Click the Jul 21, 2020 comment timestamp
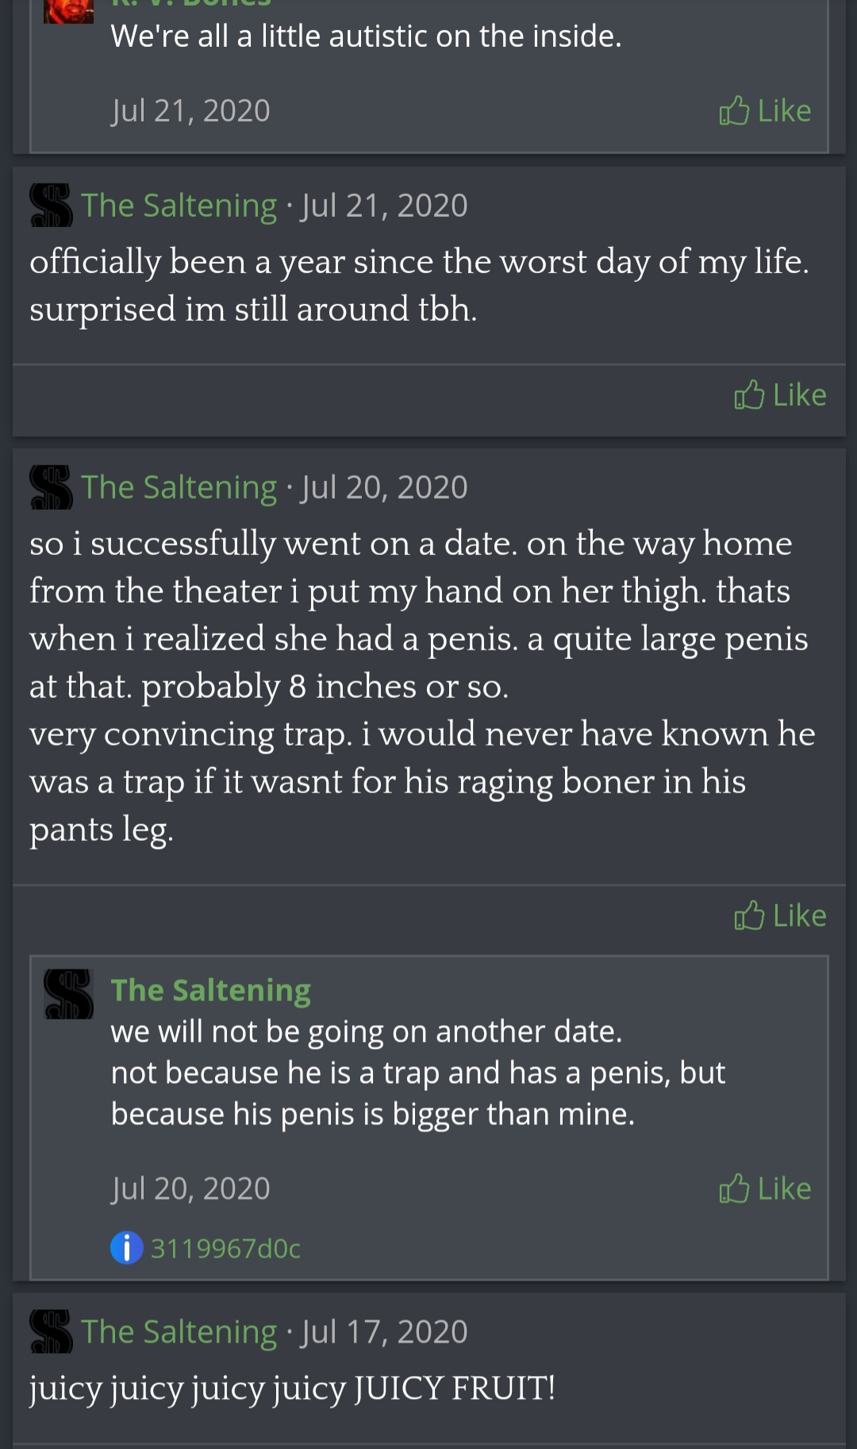857x1449 pixels. pos(190,110)
